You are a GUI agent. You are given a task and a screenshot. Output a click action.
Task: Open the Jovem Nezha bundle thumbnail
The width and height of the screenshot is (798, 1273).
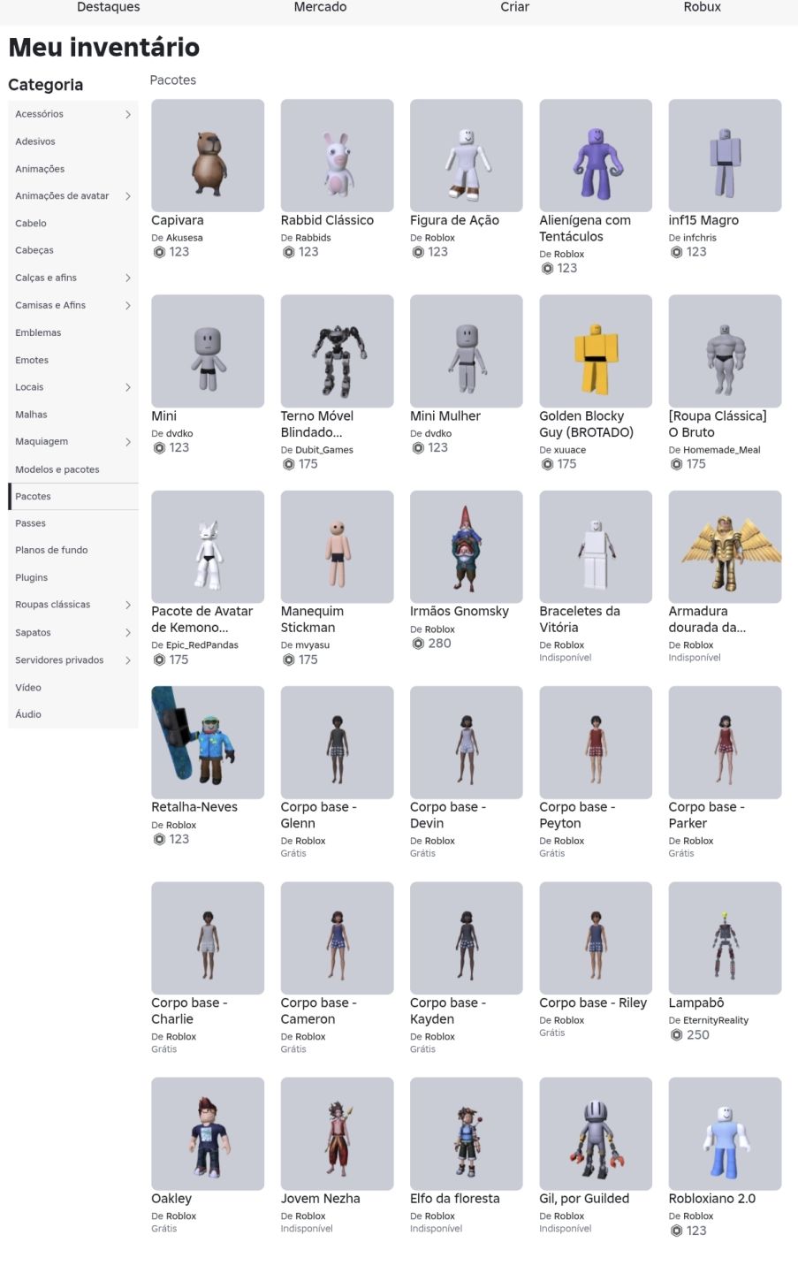(337, 1133)
